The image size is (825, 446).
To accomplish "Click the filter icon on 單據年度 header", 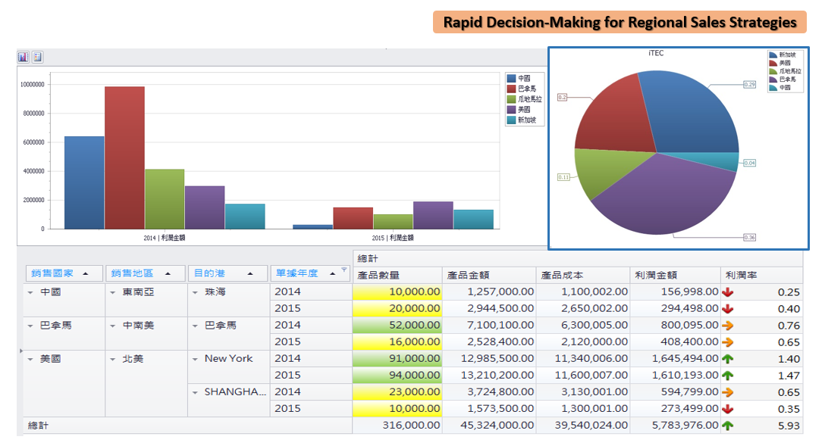I will (343, 270).
